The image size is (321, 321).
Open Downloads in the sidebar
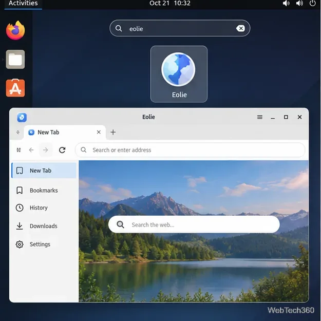click(x=44, y=226)
